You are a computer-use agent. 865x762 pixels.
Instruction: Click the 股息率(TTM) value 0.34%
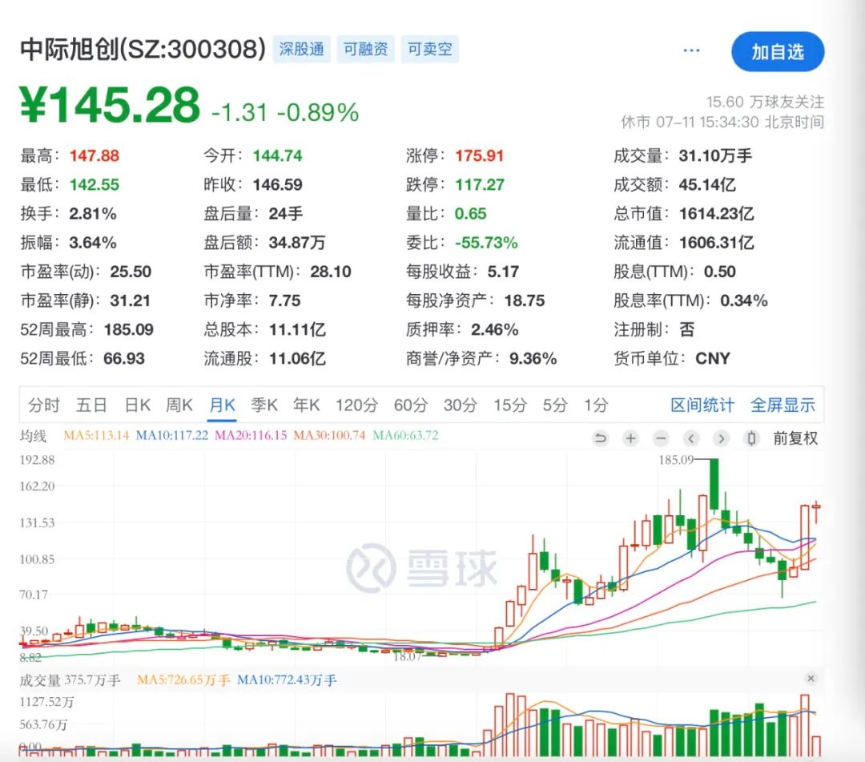pos(743,300)
